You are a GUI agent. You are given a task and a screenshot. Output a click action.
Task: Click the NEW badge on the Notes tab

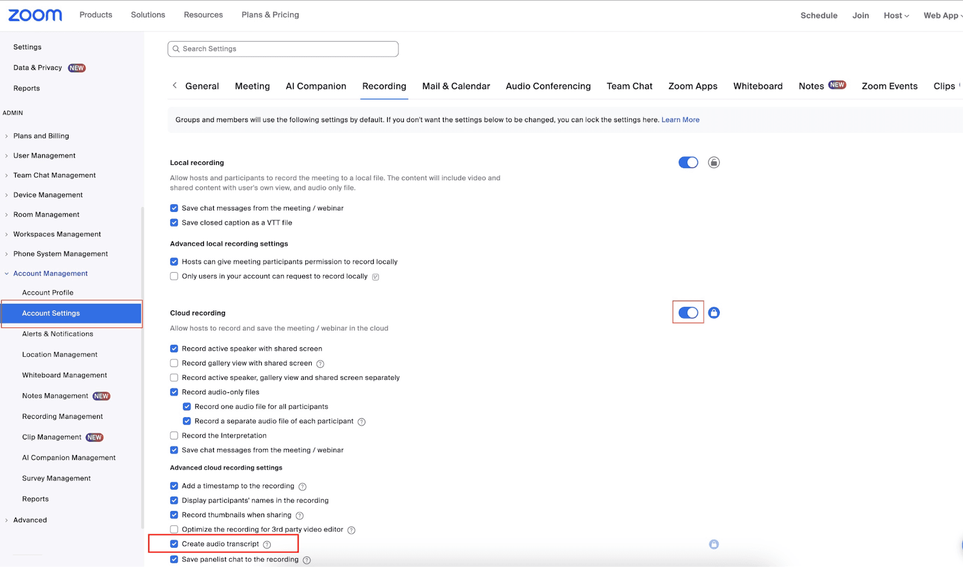click(837, 85)
